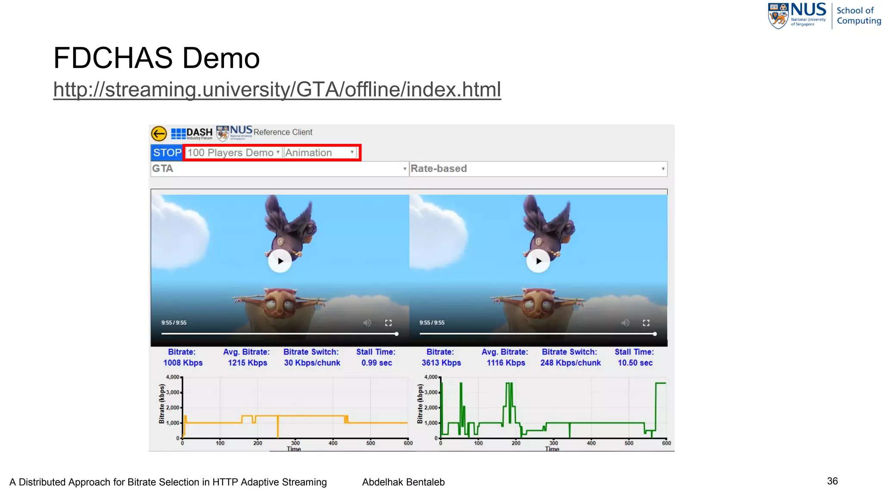Click the NUS logo beside Reference Client
This screenshot has height=496, width=882.
tap(234, 133)
